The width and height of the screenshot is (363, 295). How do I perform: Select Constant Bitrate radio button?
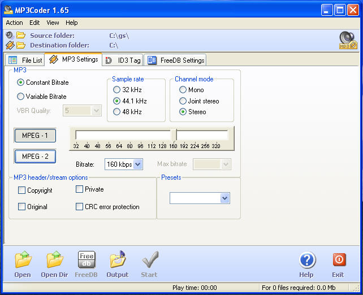[20, 83]
